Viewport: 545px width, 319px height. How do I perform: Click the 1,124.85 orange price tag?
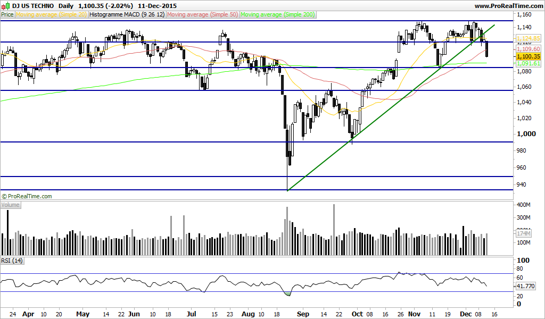pyautogui.click(x=529, y=38)
